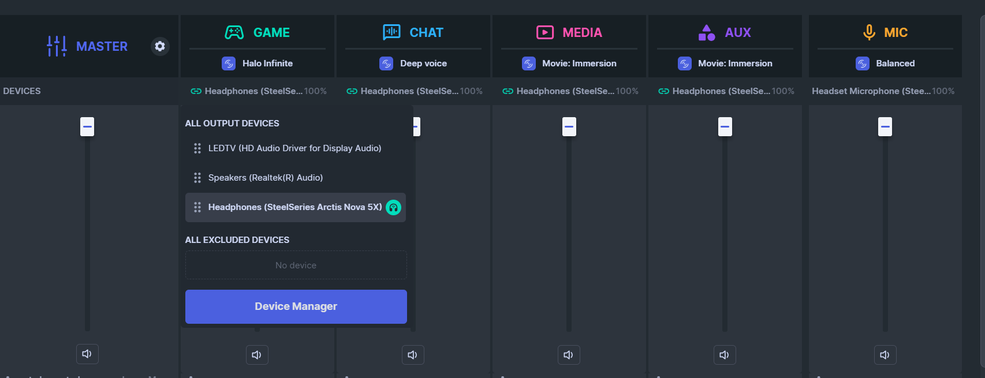985x378 pixels.
Task: Grab the drag handle beside LEDTV
Action: tap(197, 148)
